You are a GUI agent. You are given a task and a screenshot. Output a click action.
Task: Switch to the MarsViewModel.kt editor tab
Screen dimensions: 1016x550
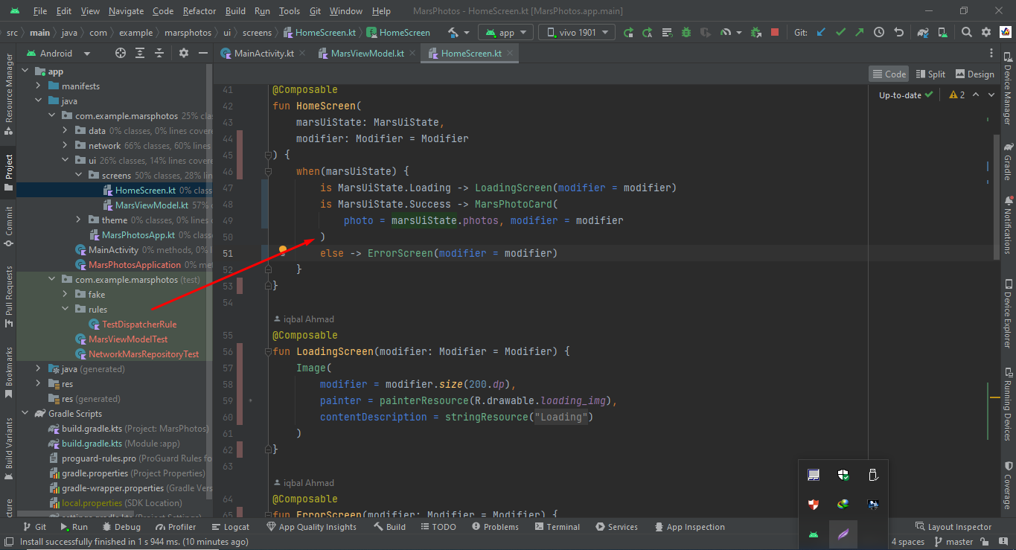(368, 53)
